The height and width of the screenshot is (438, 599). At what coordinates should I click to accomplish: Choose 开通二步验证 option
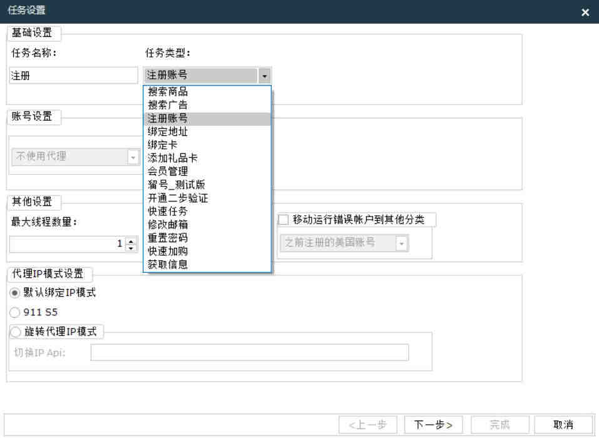207,198
